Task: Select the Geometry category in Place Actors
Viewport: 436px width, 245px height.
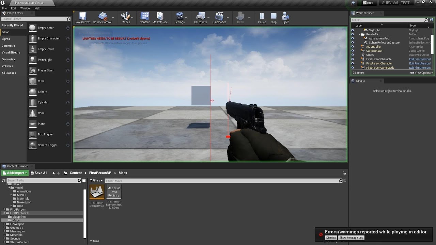Action: tap(9, 59)
